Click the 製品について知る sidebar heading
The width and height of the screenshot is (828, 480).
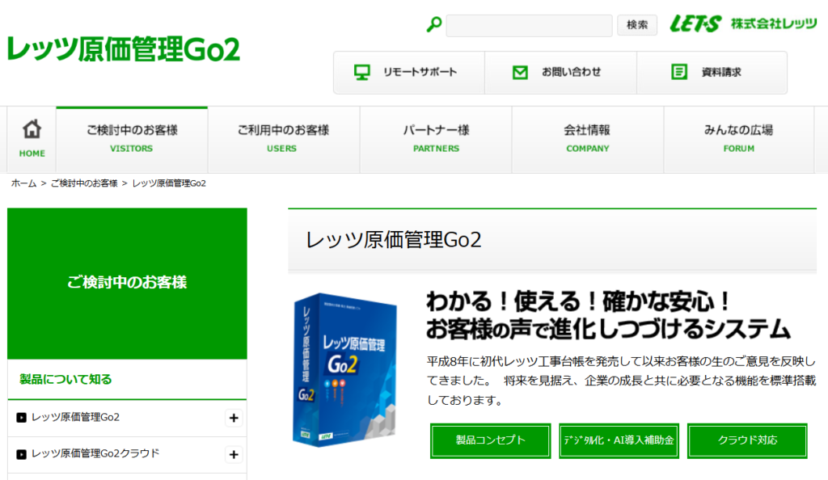(x=65, y=379)
